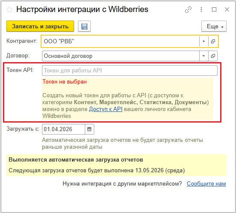Open calendar picker for Загружать с date

[90, 129]
